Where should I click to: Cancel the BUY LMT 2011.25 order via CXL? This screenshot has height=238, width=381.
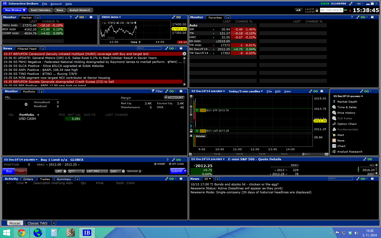[x=203, y=131]
